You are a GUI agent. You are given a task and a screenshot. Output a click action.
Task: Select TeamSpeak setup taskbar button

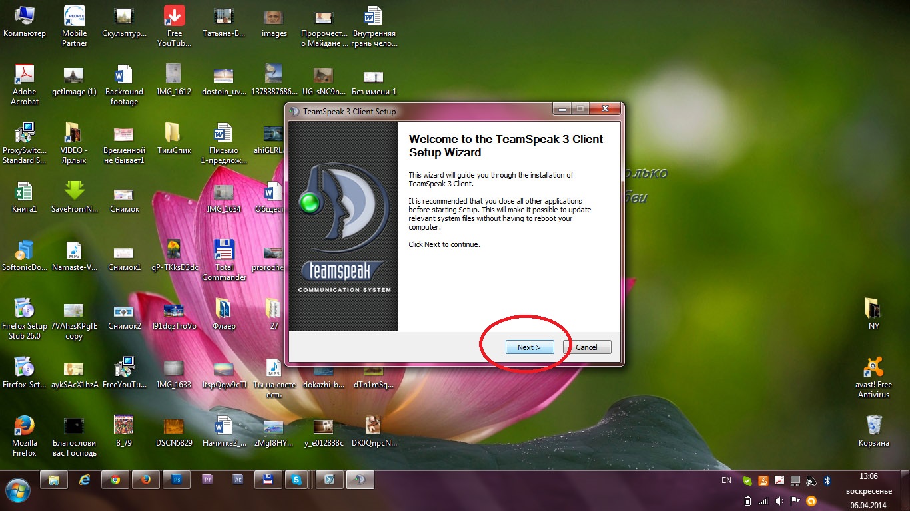(360, 480)
